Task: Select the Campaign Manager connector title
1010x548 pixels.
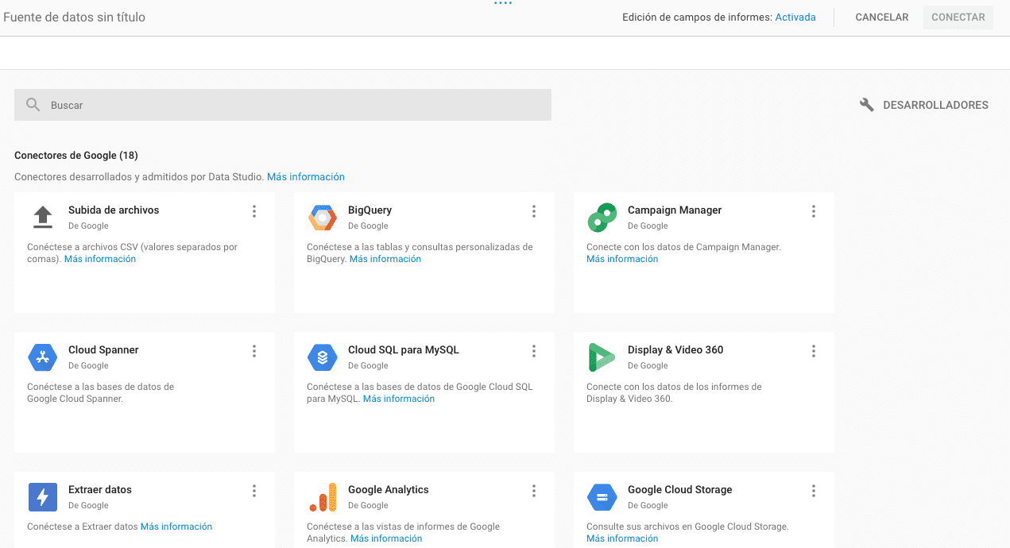Action: click(x=675, y=210)
